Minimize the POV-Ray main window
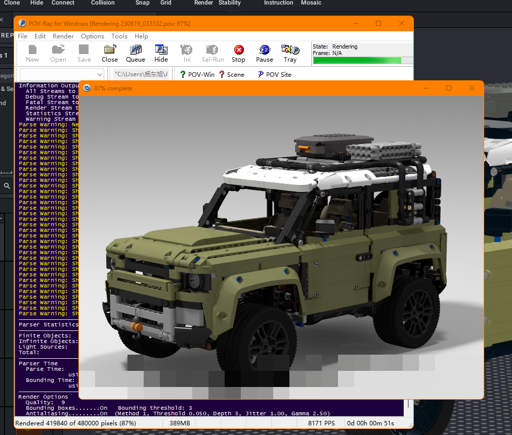Screen dimensions: 512x435 356,23
